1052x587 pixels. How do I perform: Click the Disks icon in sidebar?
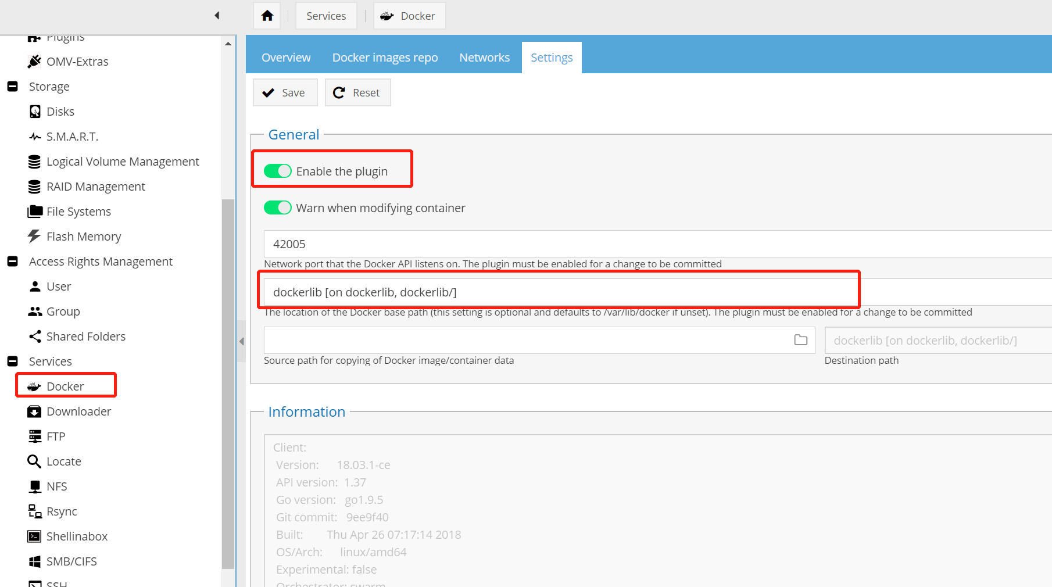[x=35, y=112]
